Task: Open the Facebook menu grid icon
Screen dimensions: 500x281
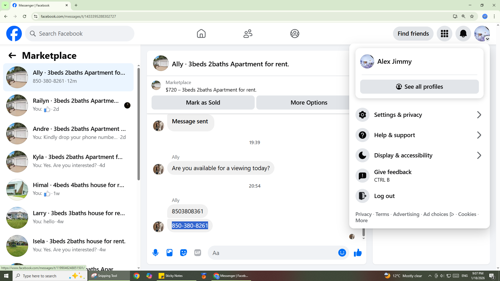Action: pos(444,34)
